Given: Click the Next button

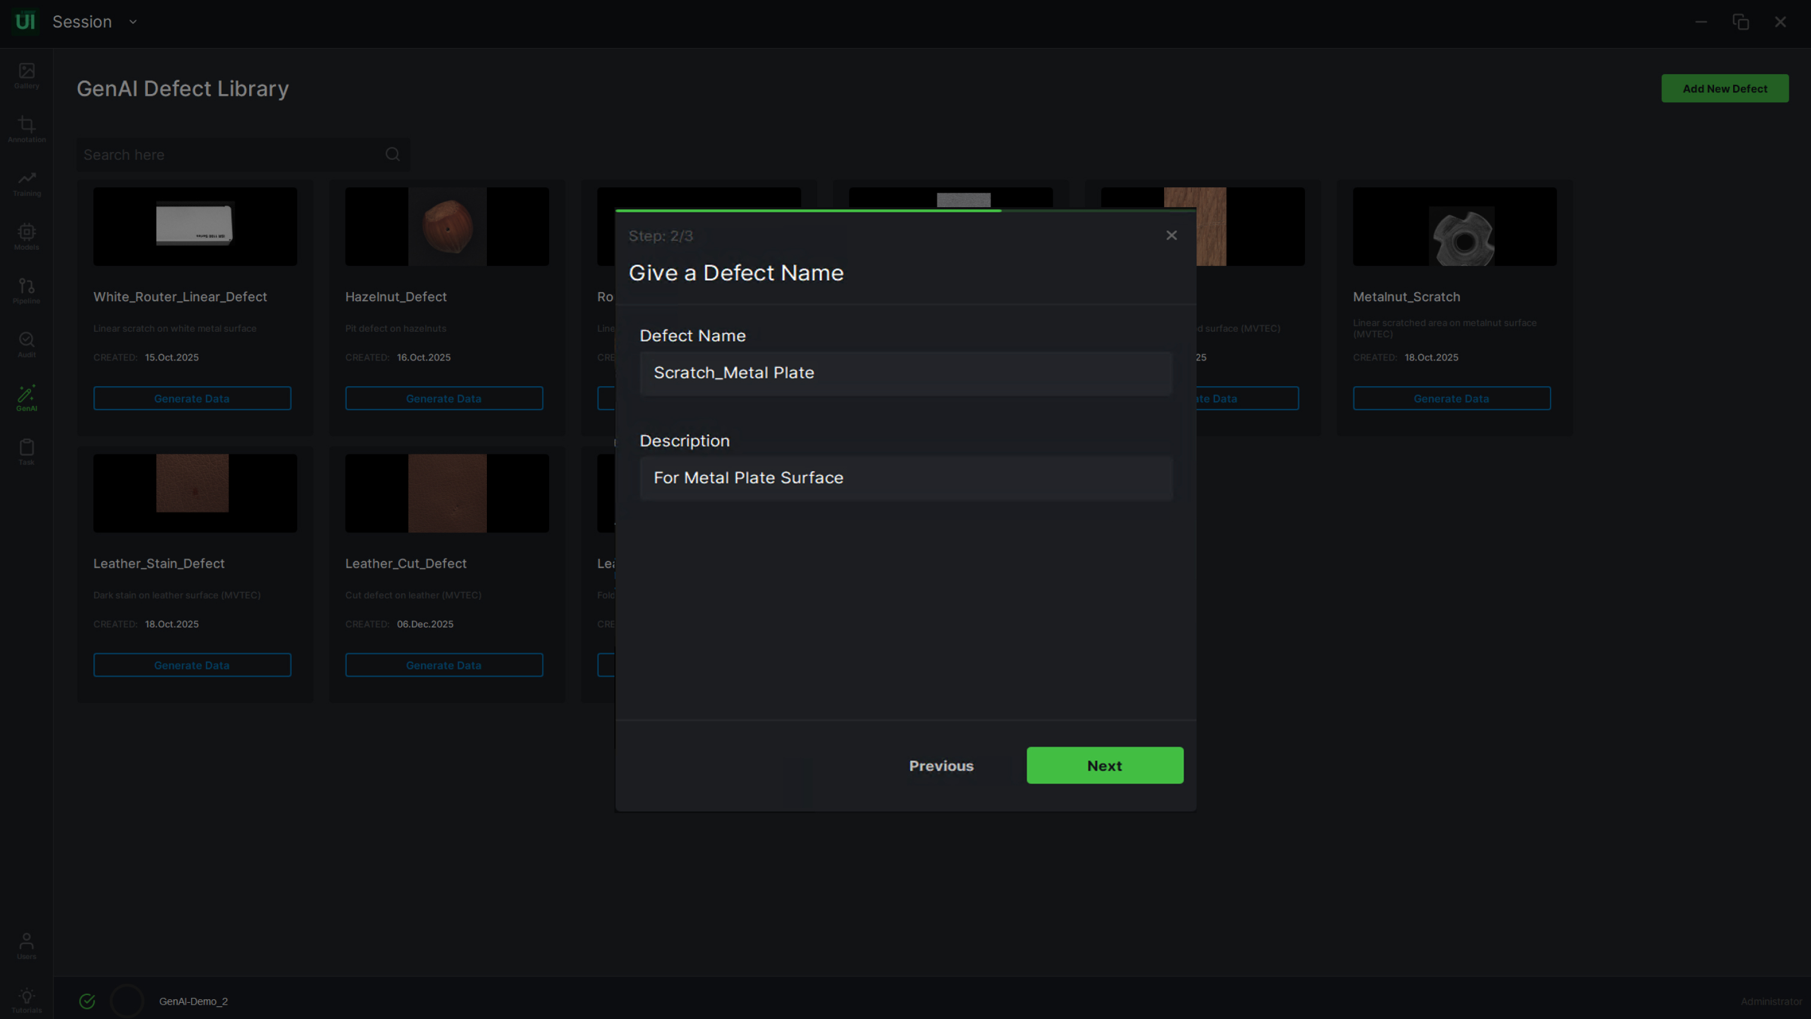Looking at the screenshot, I should [x=1104, y=765].
